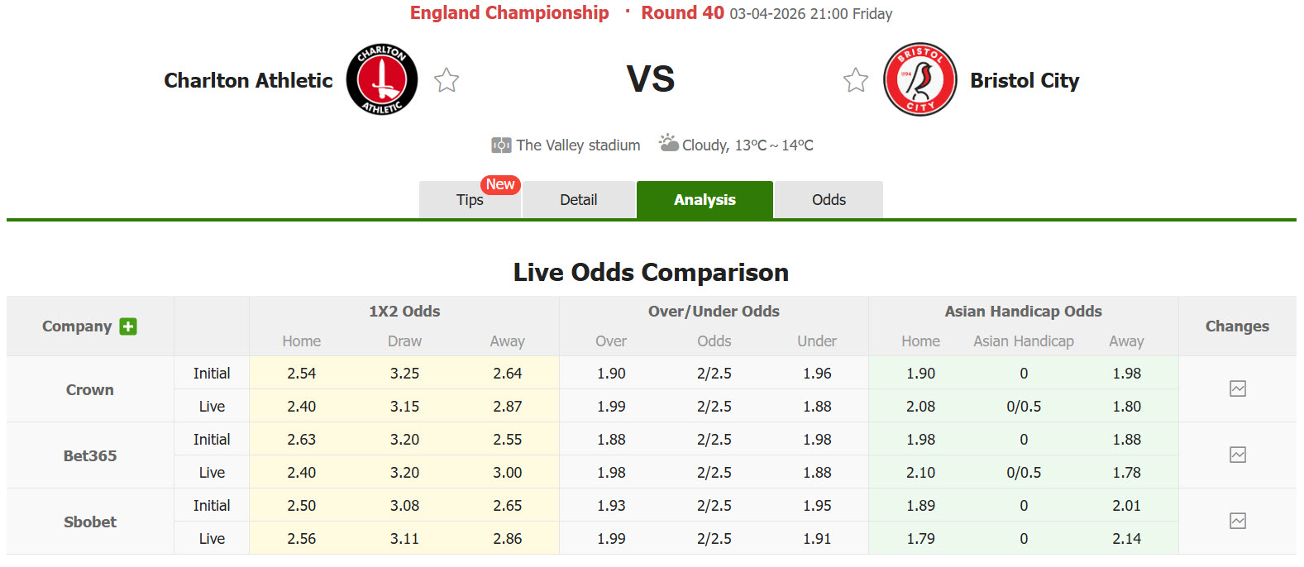Viewport: 1304px width, 567px height.
Task: Click the green plus icon beside Company
Action: (128, 326)
